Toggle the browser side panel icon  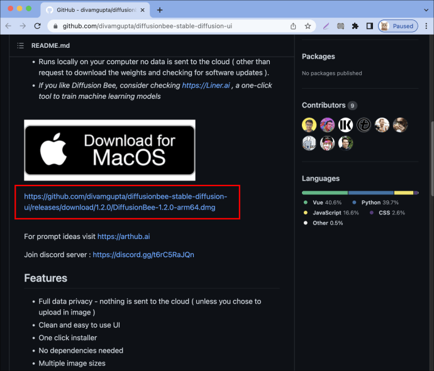(x=369, y=26)
